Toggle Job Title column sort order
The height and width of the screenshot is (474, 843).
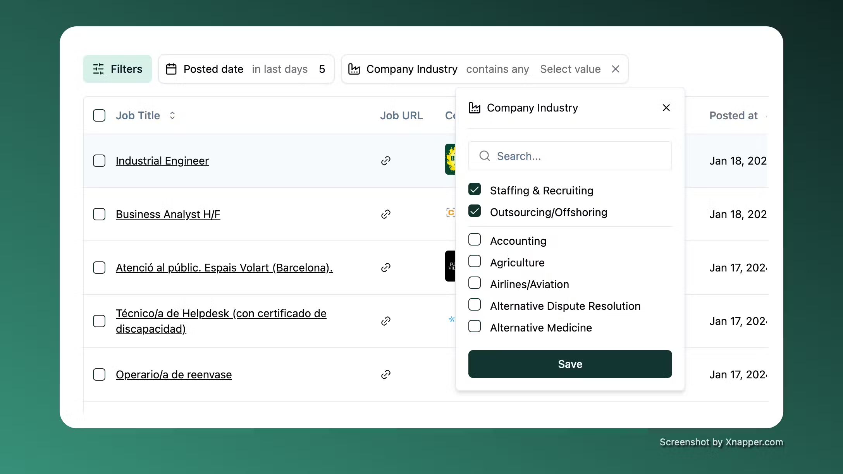(172, 115)
